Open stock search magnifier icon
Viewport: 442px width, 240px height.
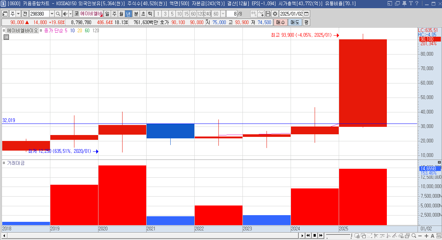tap(58, 14)
